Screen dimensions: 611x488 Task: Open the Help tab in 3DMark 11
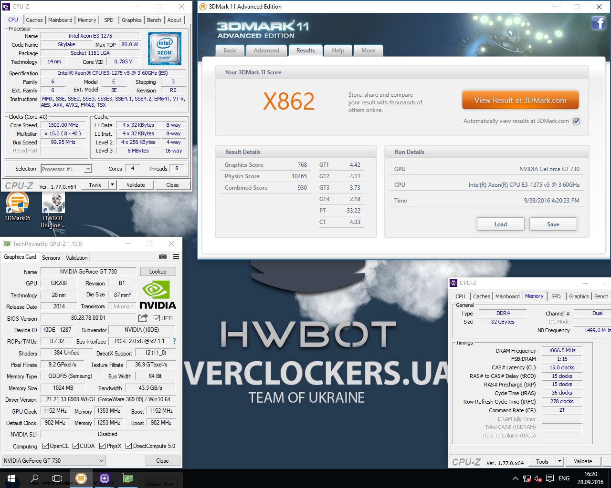[338, 51]
